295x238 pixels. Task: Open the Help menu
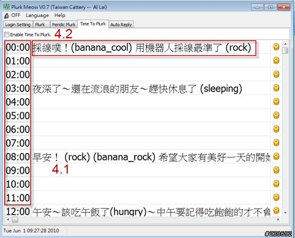tap(60, 15)
